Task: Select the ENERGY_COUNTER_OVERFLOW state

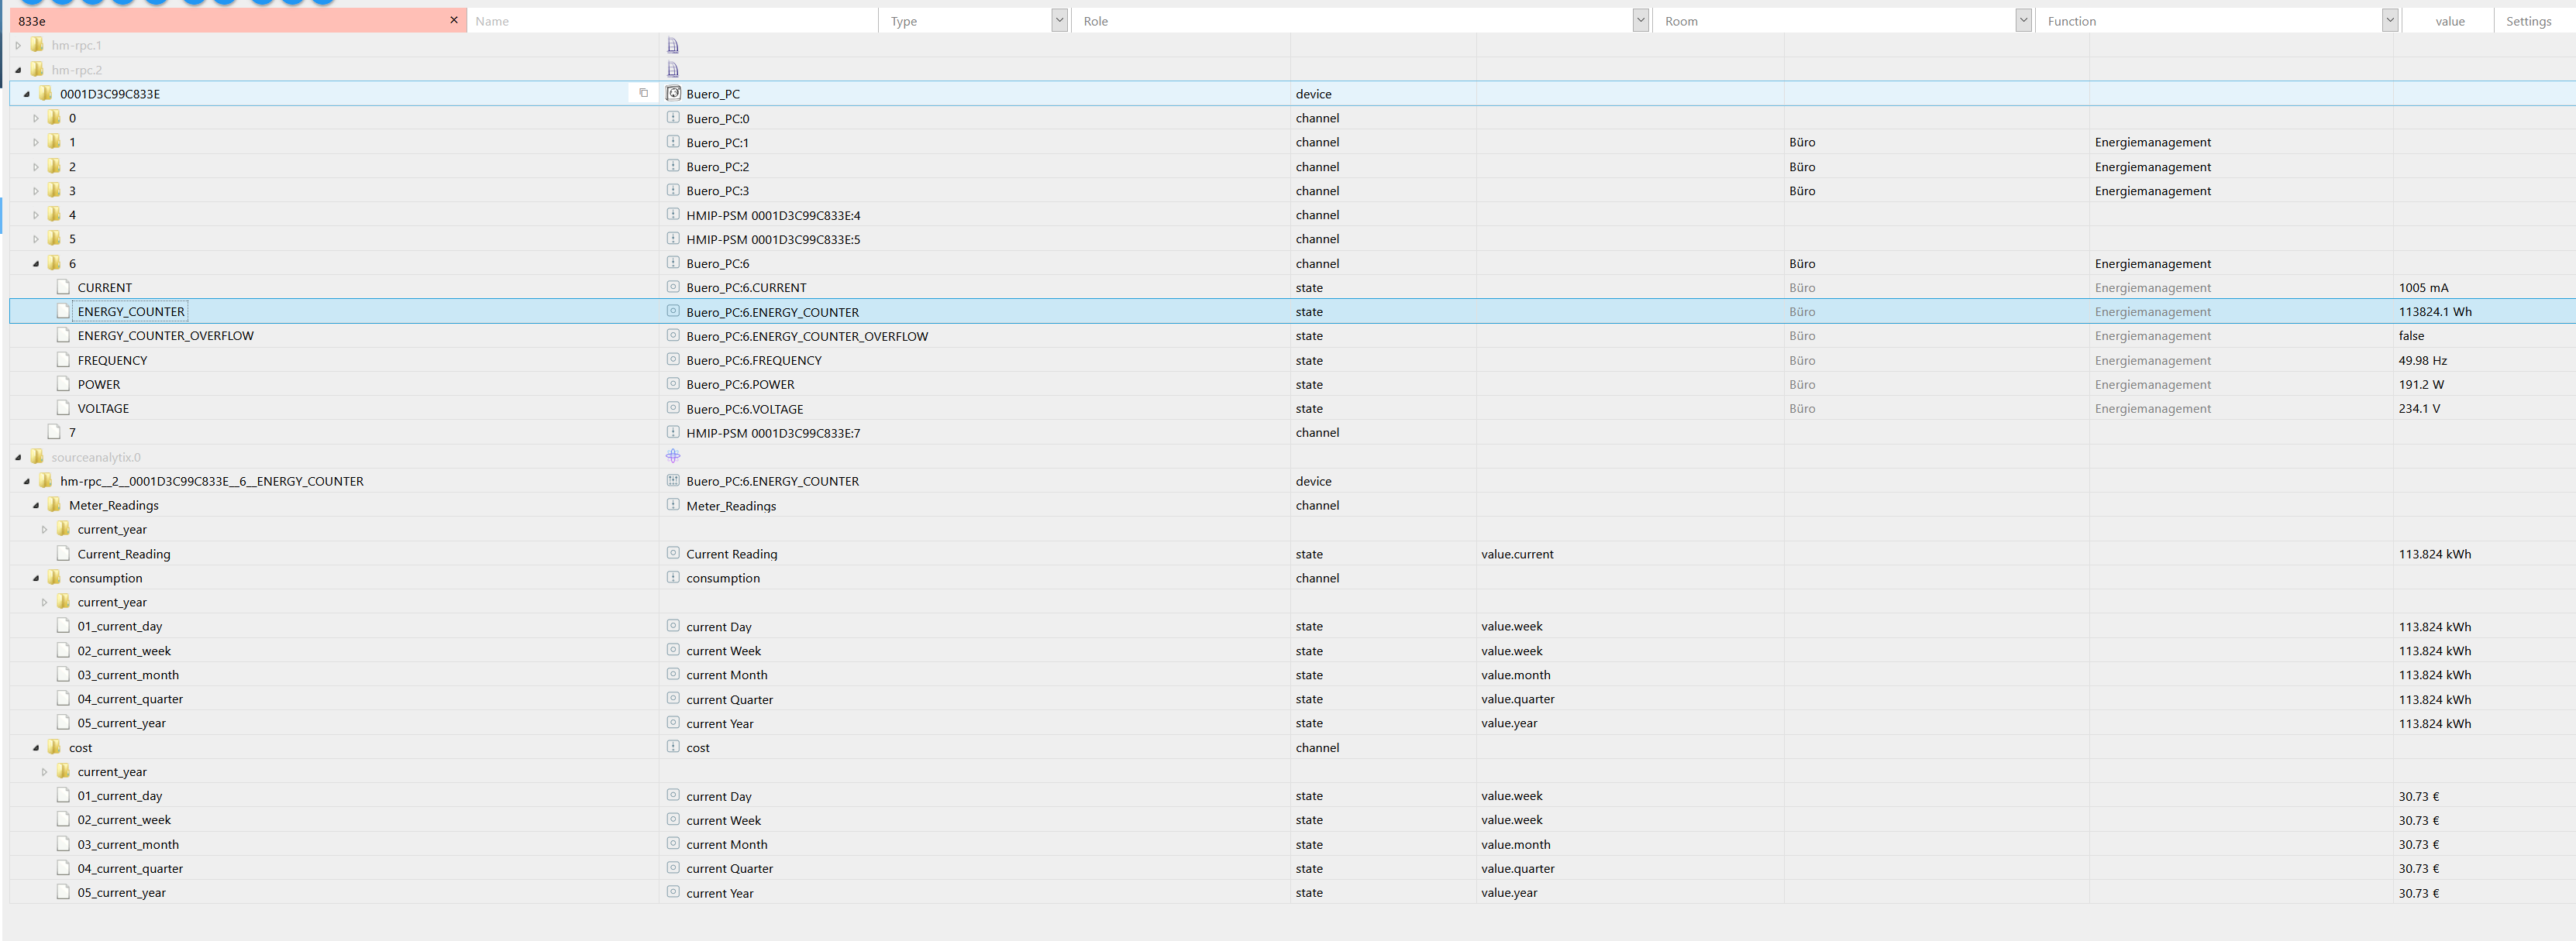Action: (165, 335)
